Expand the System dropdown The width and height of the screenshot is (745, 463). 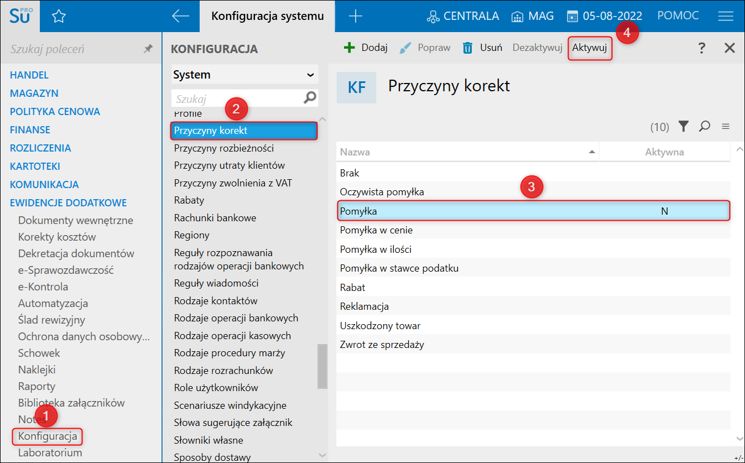pos(244,75)
